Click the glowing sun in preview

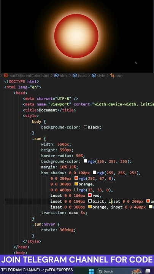76,36
